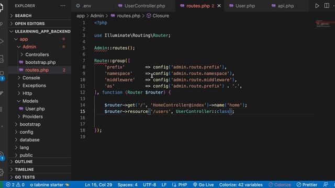The image size is (335, 188).
Task: Open tabnine starter status item
Action: tap(50, 185)
